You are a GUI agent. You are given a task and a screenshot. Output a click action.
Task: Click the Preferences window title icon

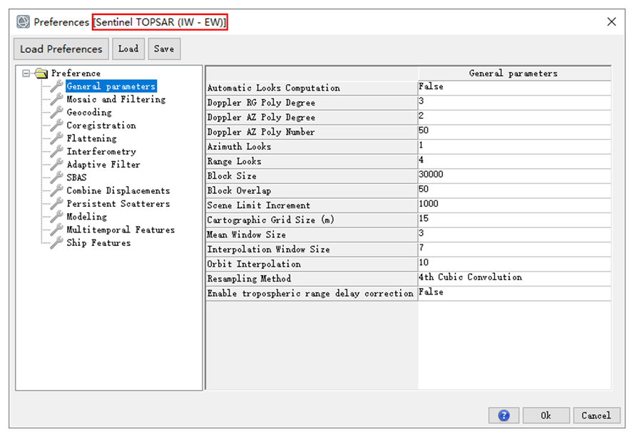pyautogui.click(x=23, y=22)
